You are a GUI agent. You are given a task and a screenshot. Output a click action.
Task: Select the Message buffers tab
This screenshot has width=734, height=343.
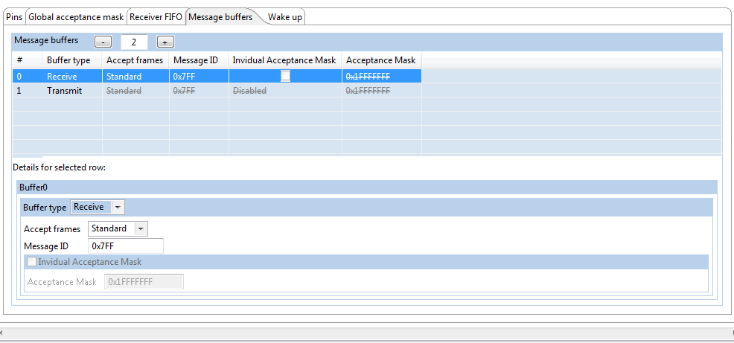coord(220,17)
